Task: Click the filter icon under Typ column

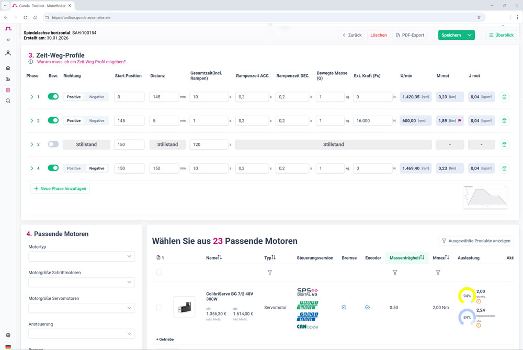Action: (270, 273)
